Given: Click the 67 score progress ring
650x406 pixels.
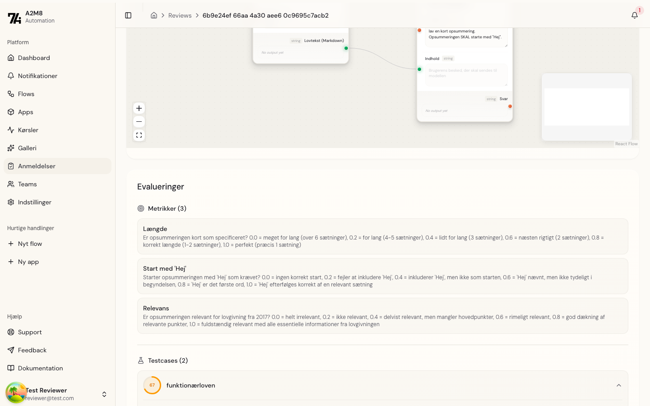Looking at the screenshot, I should coord(152,385).
